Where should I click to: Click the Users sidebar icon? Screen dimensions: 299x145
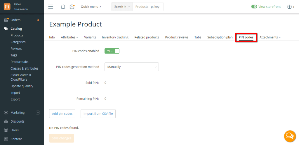pos(6,130)
